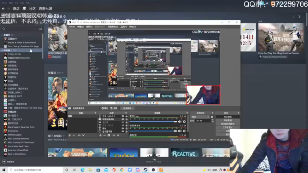The width and height of the screenshot is (308, 173).
Task: Collapse the 未分类 category in the sidebar
Action: (2, 50)
